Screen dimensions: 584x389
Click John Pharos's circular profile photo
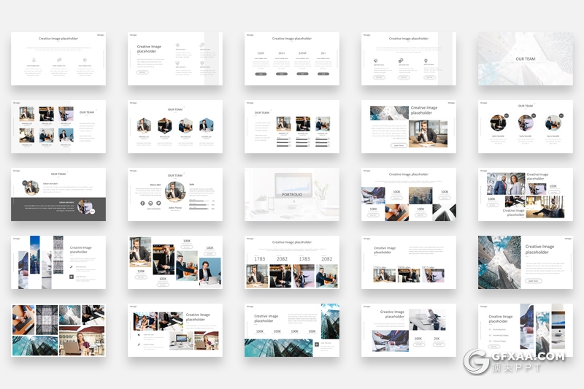pos(174,191)
